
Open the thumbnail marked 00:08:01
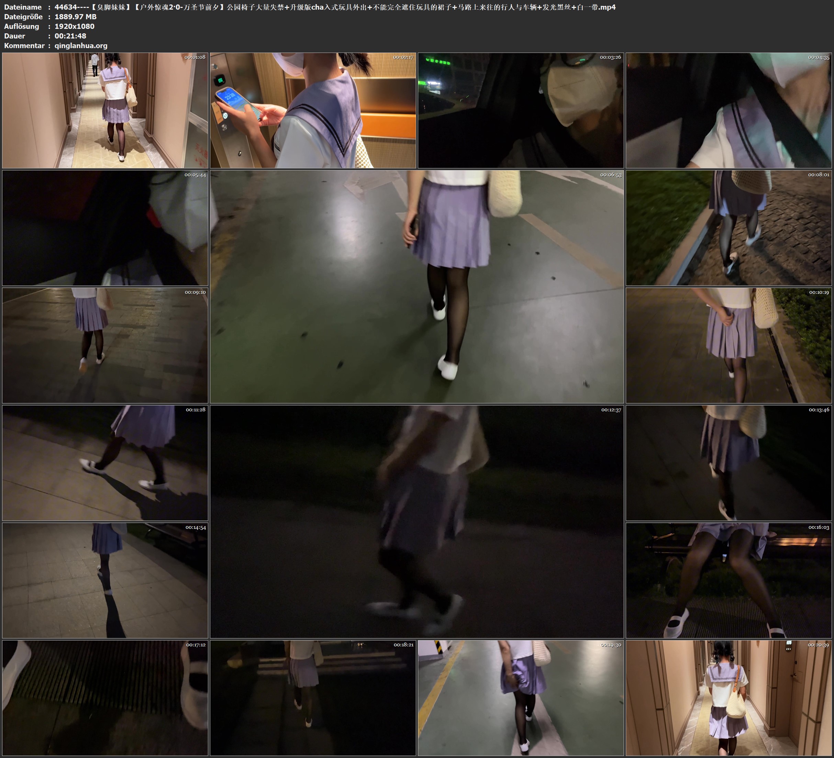(x=729, y=227)
